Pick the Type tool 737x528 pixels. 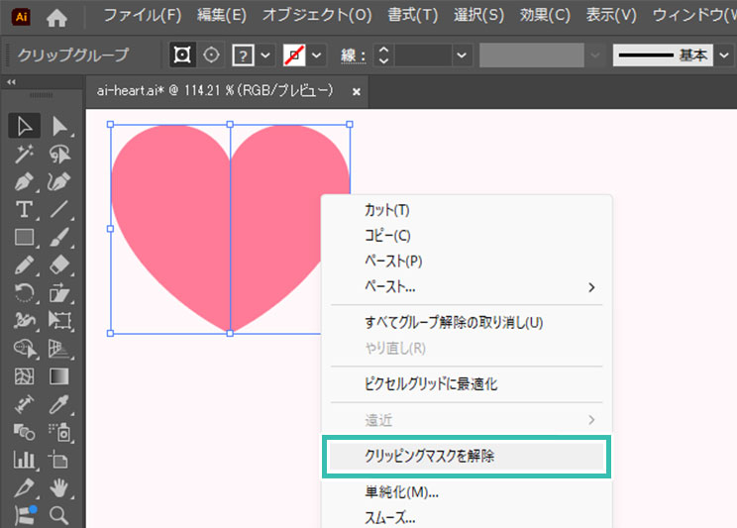pyautogui.click(x=25, y=209)
